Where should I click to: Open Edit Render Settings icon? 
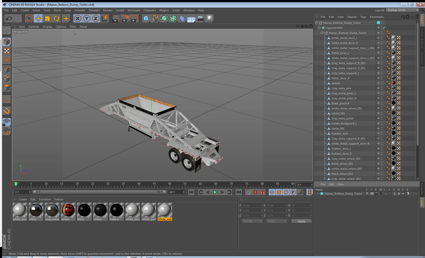click(x=134, y=18)
